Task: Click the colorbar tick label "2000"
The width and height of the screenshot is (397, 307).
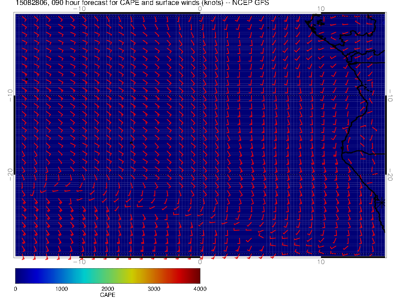Action: [x=108, y=289]
